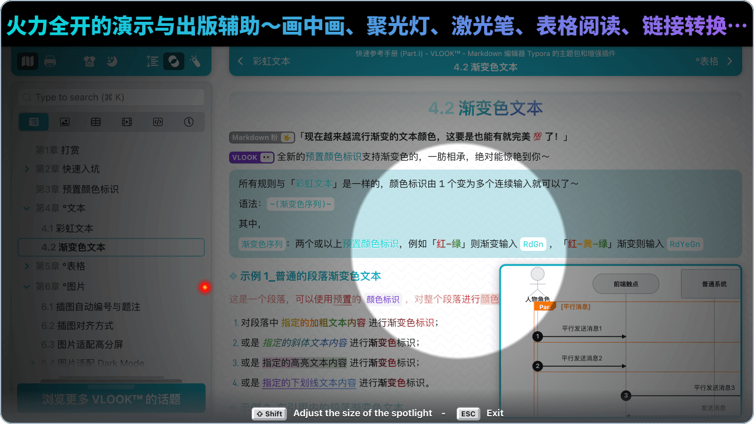The height and width of the screenshot is (424, 754).
Task: Switch to the tables grid tab
Action: [x=95, y=122]
